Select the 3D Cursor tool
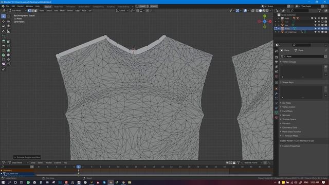 [x=8, y=16]
